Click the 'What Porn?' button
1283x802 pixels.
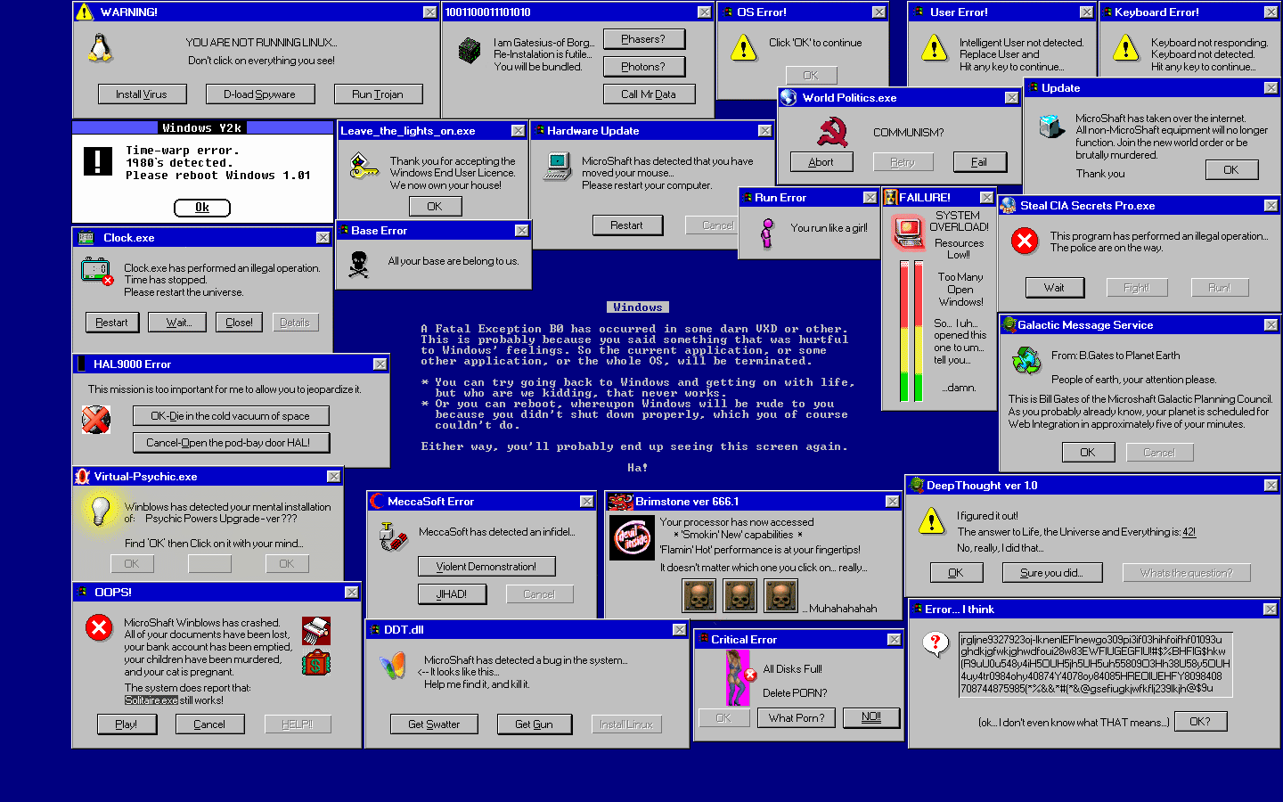tap(797, 718)
